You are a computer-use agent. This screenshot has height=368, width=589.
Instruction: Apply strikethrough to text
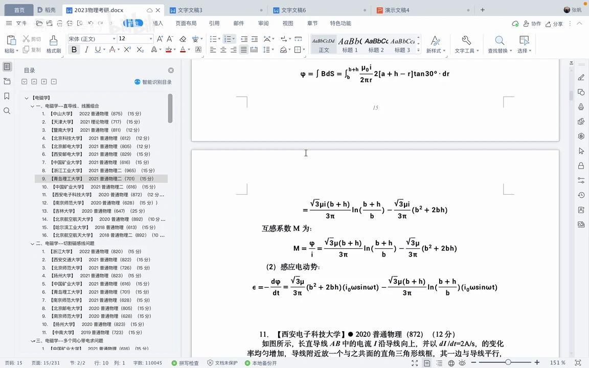pos(112,50)
